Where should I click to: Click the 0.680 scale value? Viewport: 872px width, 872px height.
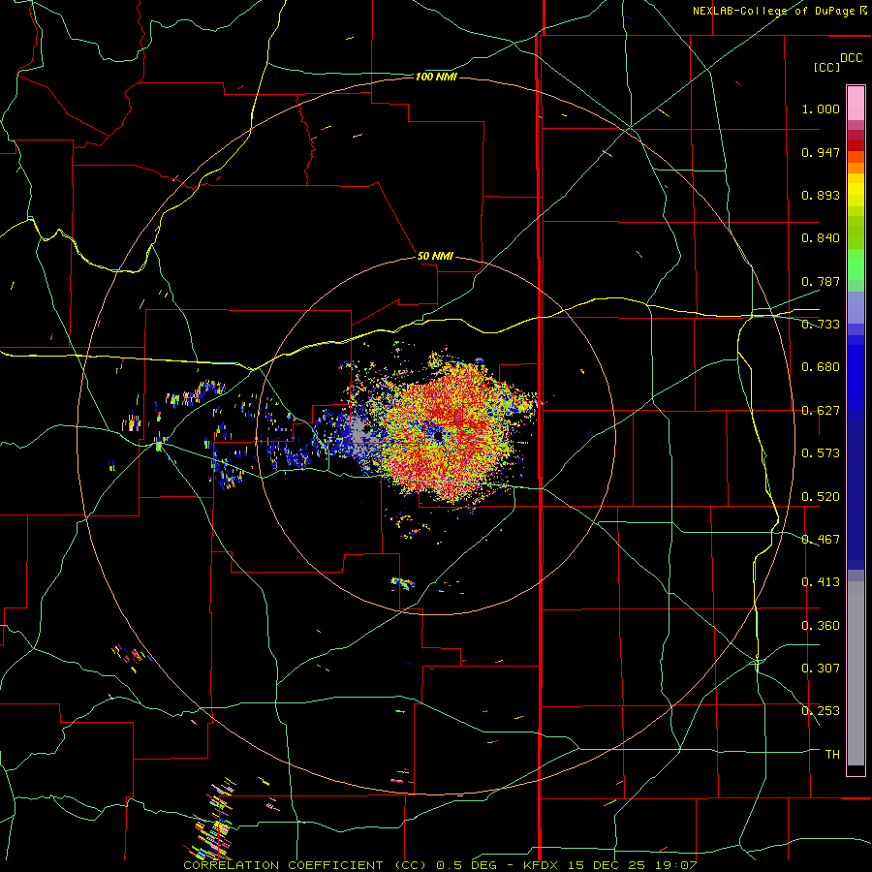click(x=821, y=367)
